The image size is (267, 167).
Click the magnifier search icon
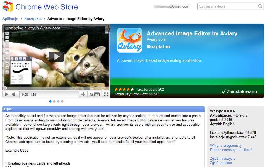click(260, 6)
